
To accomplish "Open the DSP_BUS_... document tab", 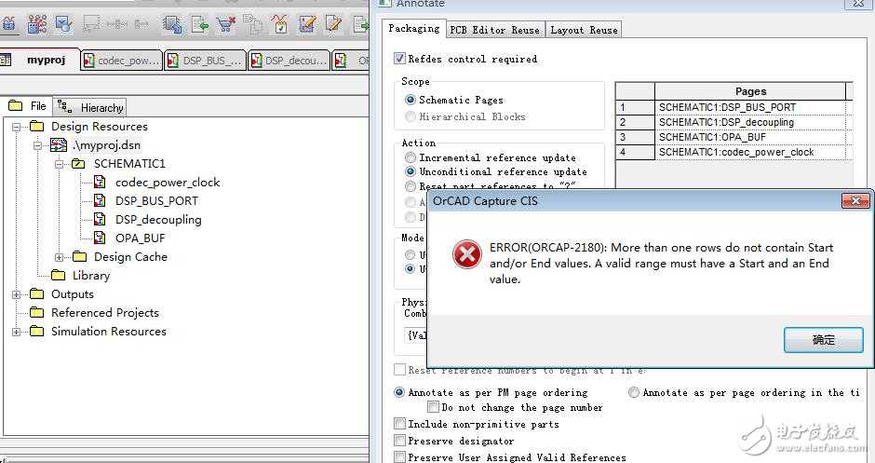I will pos(206,61).
